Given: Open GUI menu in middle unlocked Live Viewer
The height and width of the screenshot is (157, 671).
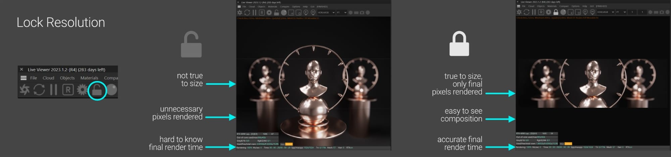Looking at the screenshot, I should (x=312, y=7).
